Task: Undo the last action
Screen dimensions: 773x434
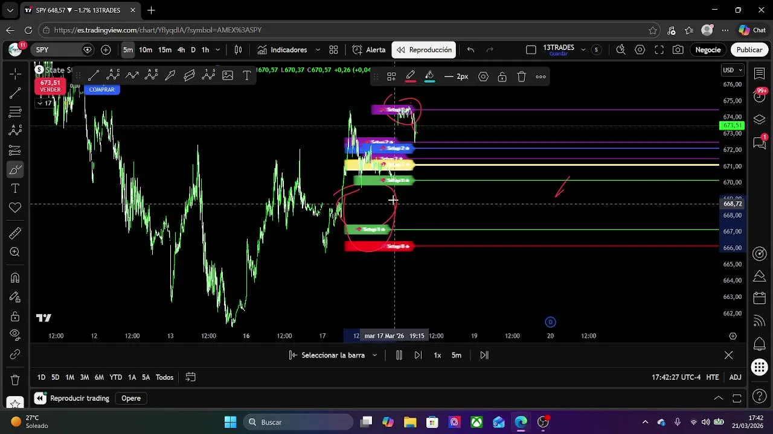Action: 470,50
